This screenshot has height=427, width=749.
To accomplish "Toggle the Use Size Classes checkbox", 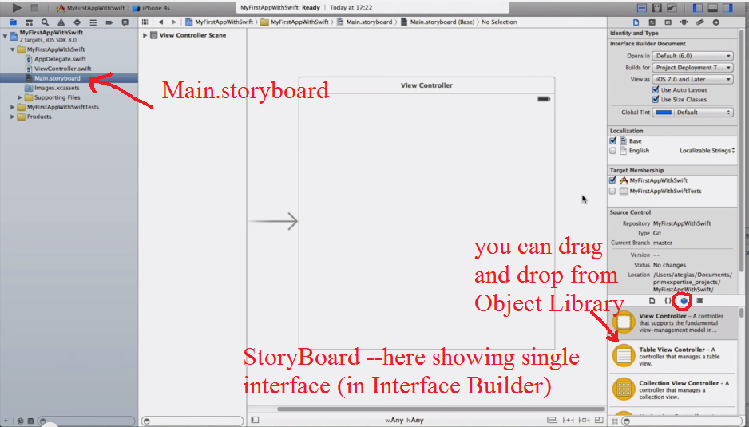I will click(x=656, y=100).
